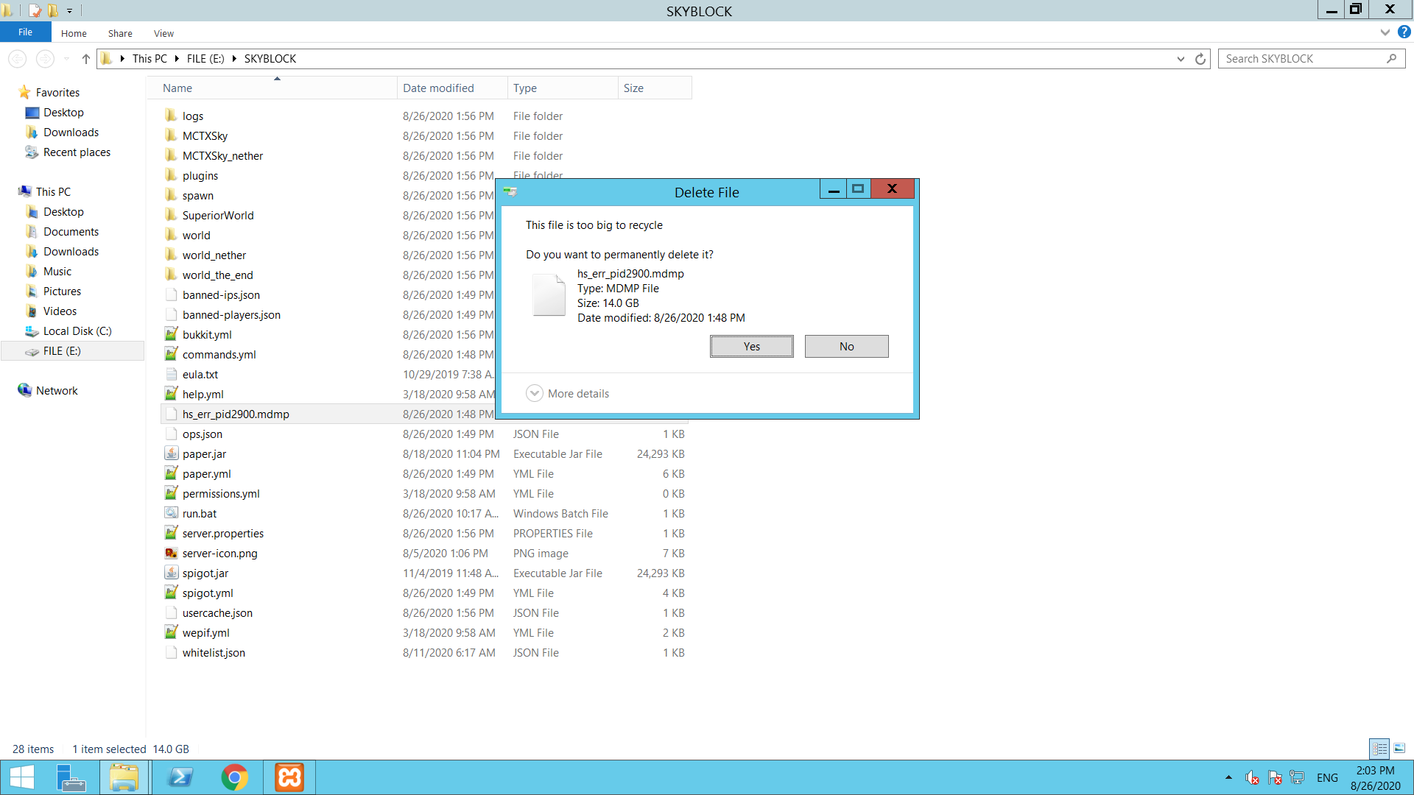Click the refresh icon in address bar
This screenshot has height=795, width=1414.
coord(1200,59)
